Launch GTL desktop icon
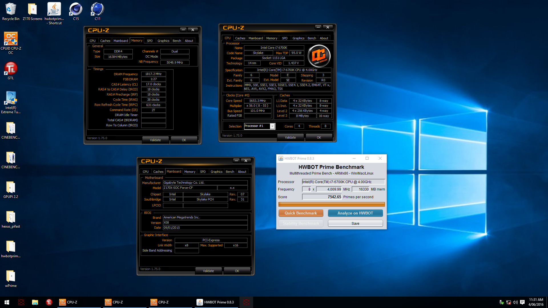The height and width of the screenshot is (308, 548). (11, 71)
